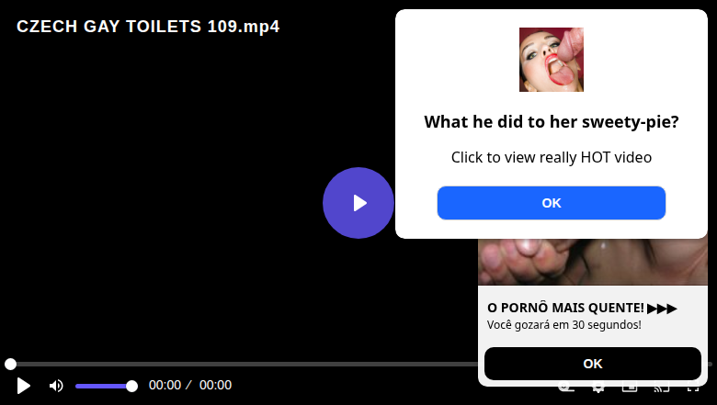Click the leftmost icon beside the settings gear
This screenshot has width=717, height=405.
click(x=566, y=389)
